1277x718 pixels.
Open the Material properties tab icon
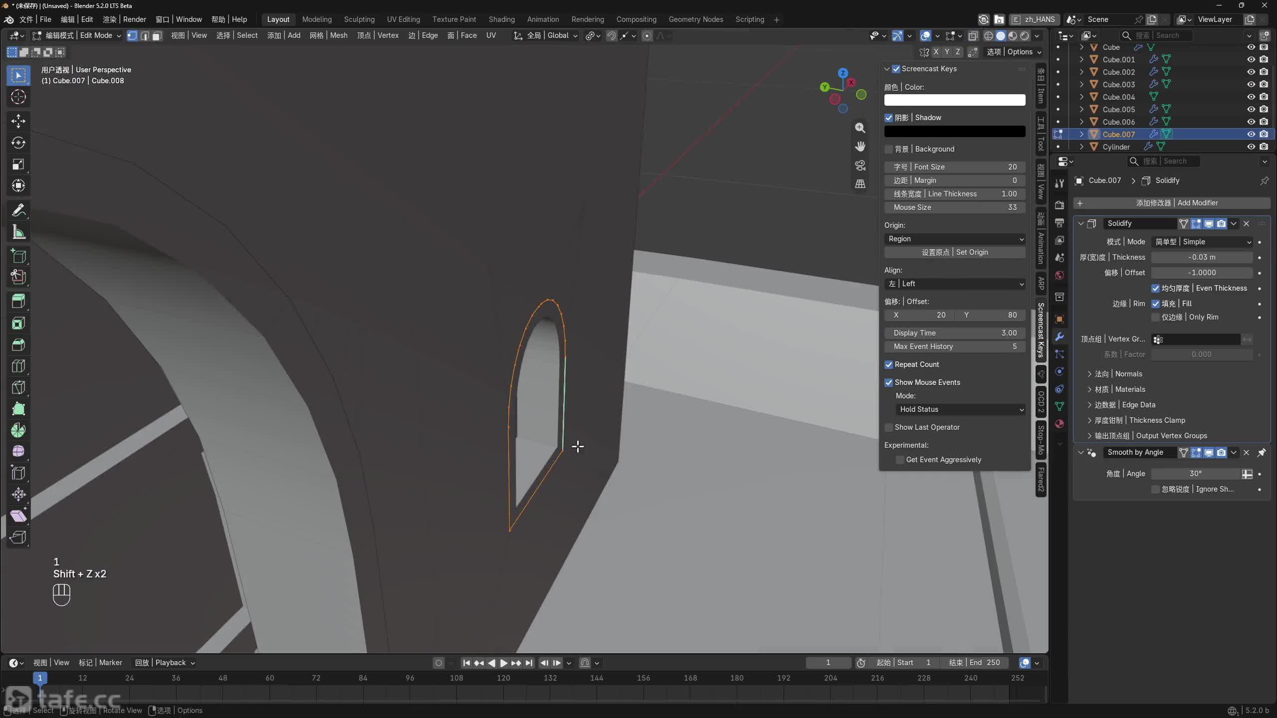coord(1060,424)
